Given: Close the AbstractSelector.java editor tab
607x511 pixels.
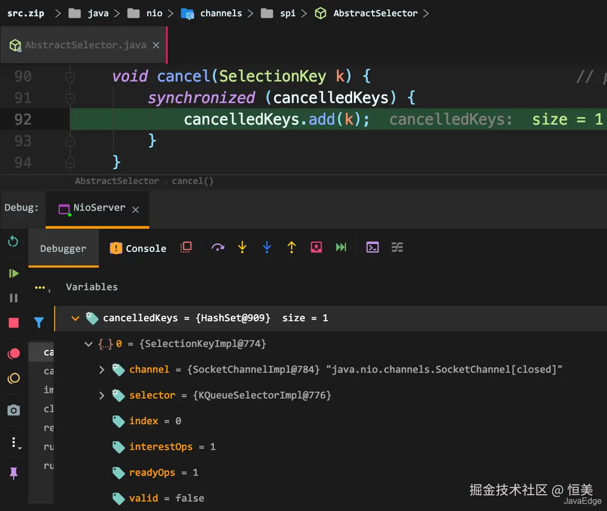Looking at the screenshot, I should (156, 46).
